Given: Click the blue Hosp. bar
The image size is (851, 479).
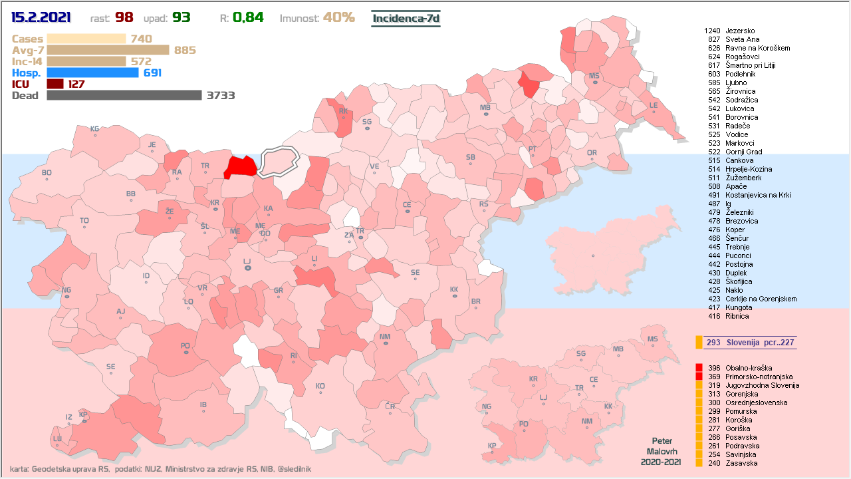Looking at the screenshot, I should 92,73.
